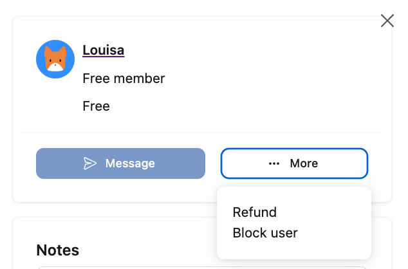Click the More text label
The height and width of the screenshot is (269, 408).
pos(304,163)
